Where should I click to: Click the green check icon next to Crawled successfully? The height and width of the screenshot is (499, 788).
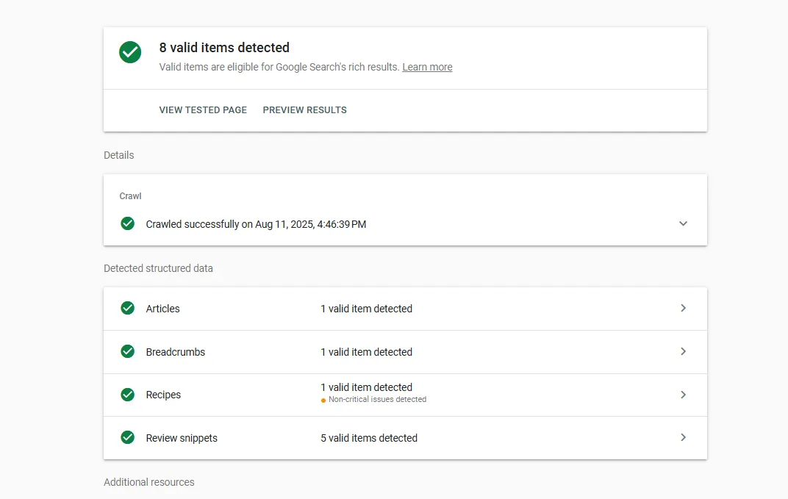128,223
